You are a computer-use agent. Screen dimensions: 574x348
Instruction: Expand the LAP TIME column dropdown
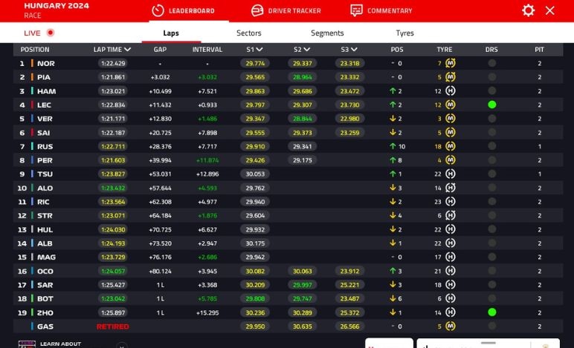[x=128, y=50]
